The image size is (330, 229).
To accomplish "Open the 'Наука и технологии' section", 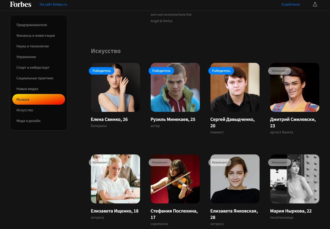I will point(33,46).
